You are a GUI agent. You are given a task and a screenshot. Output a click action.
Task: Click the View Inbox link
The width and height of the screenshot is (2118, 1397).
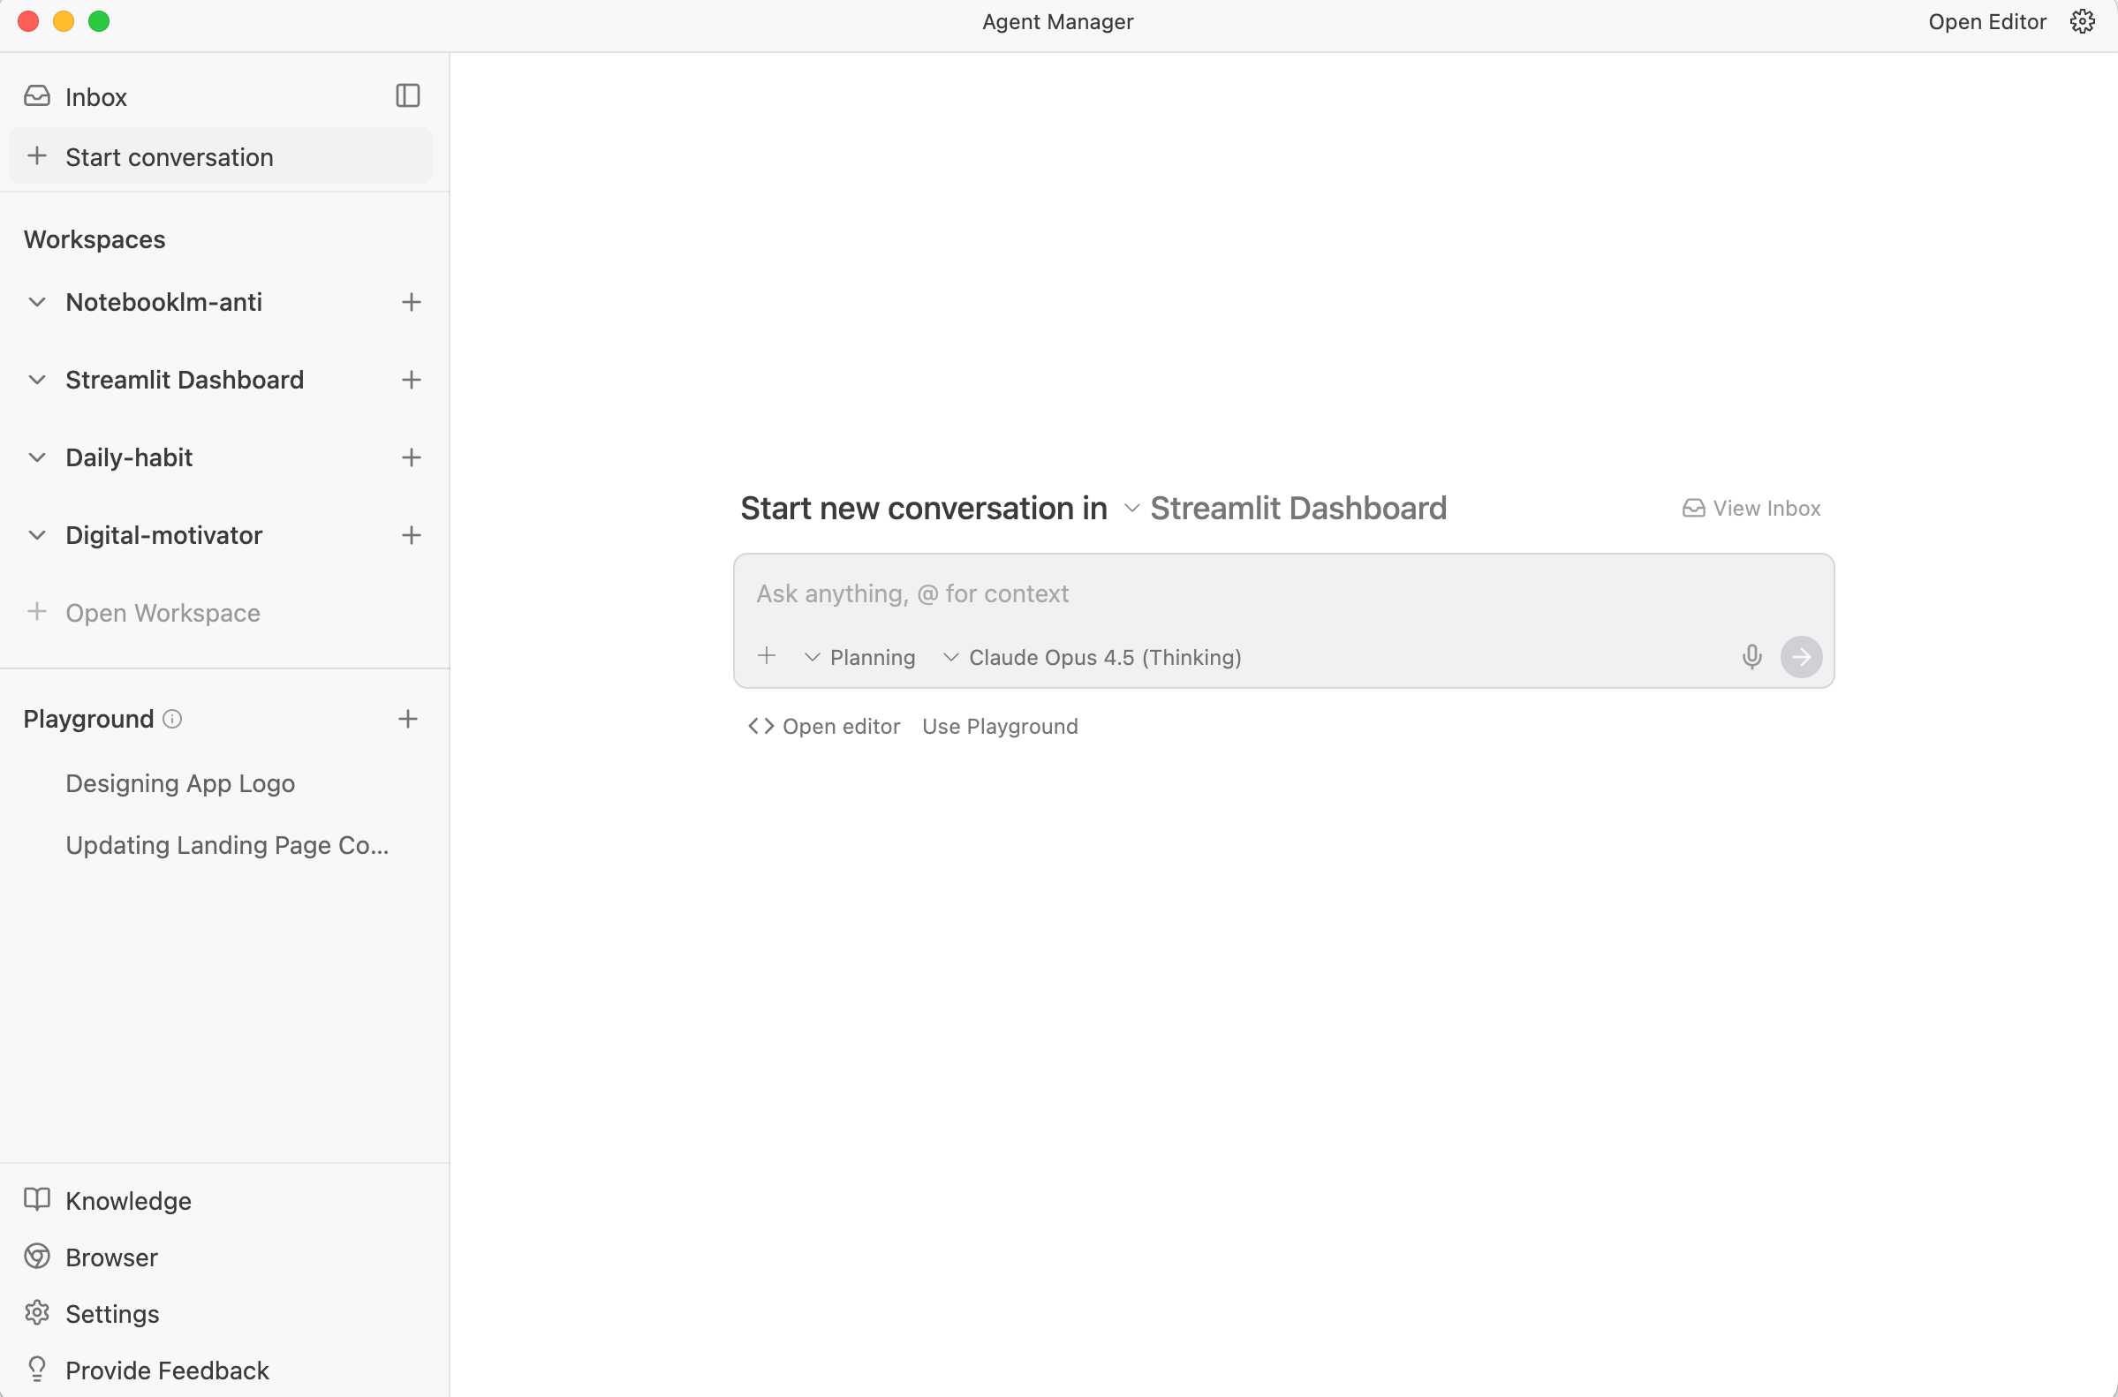(1751, 509)
